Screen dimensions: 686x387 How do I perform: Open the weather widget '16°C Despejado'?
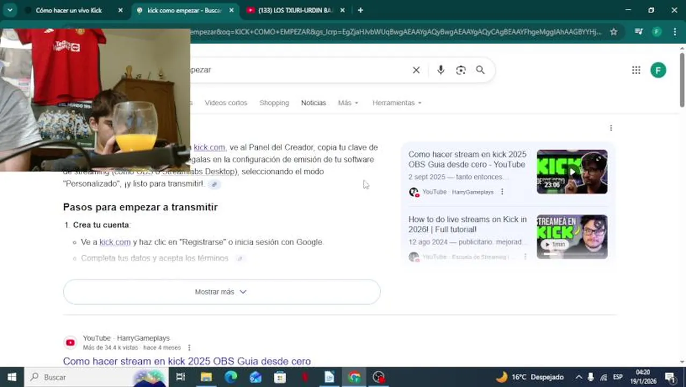click(x=530, y=377)
